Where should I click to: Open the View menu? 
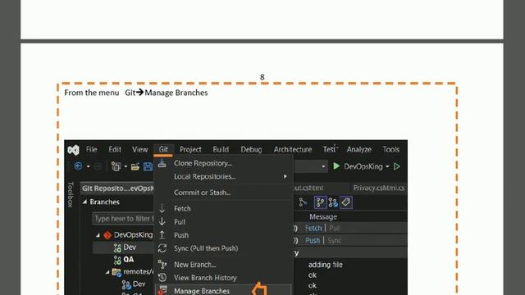140,149
